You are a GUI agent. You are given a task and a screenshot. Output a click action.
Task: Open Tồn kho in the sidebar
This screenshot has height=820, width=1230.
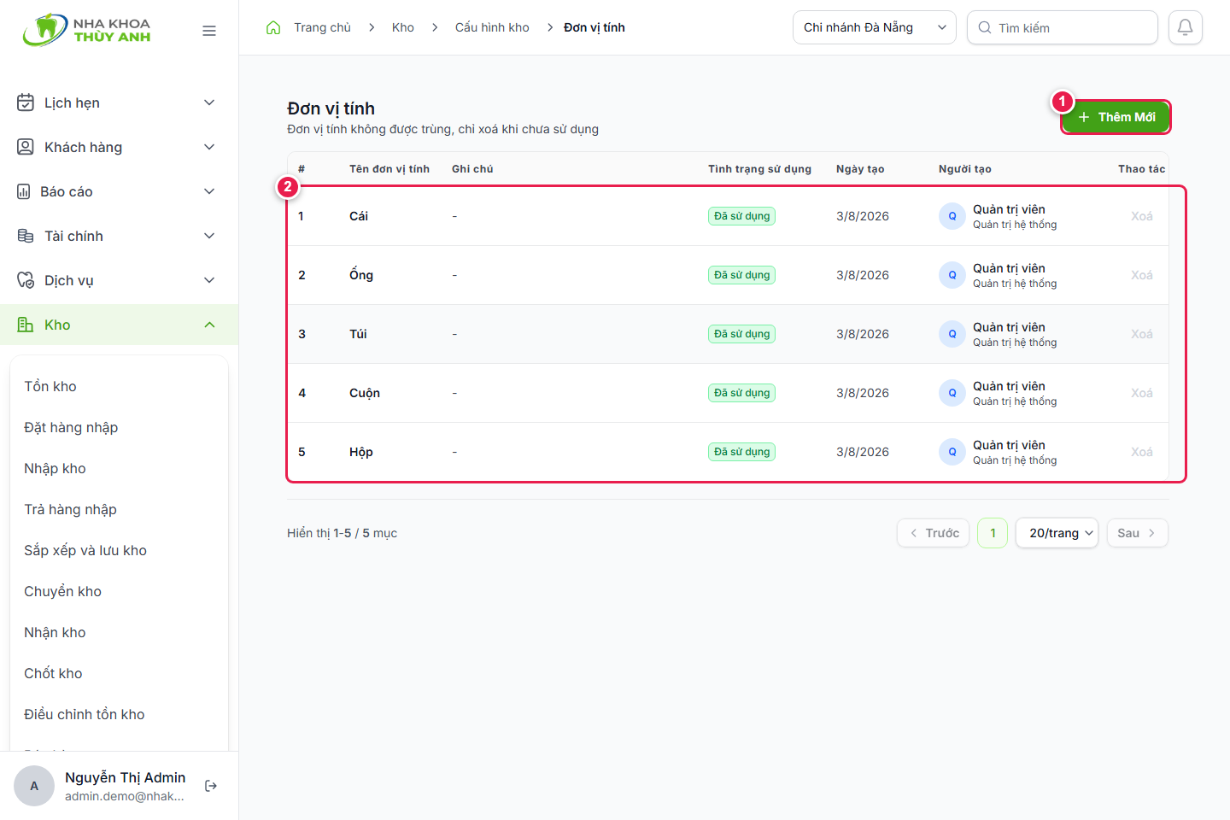point(50,386)
